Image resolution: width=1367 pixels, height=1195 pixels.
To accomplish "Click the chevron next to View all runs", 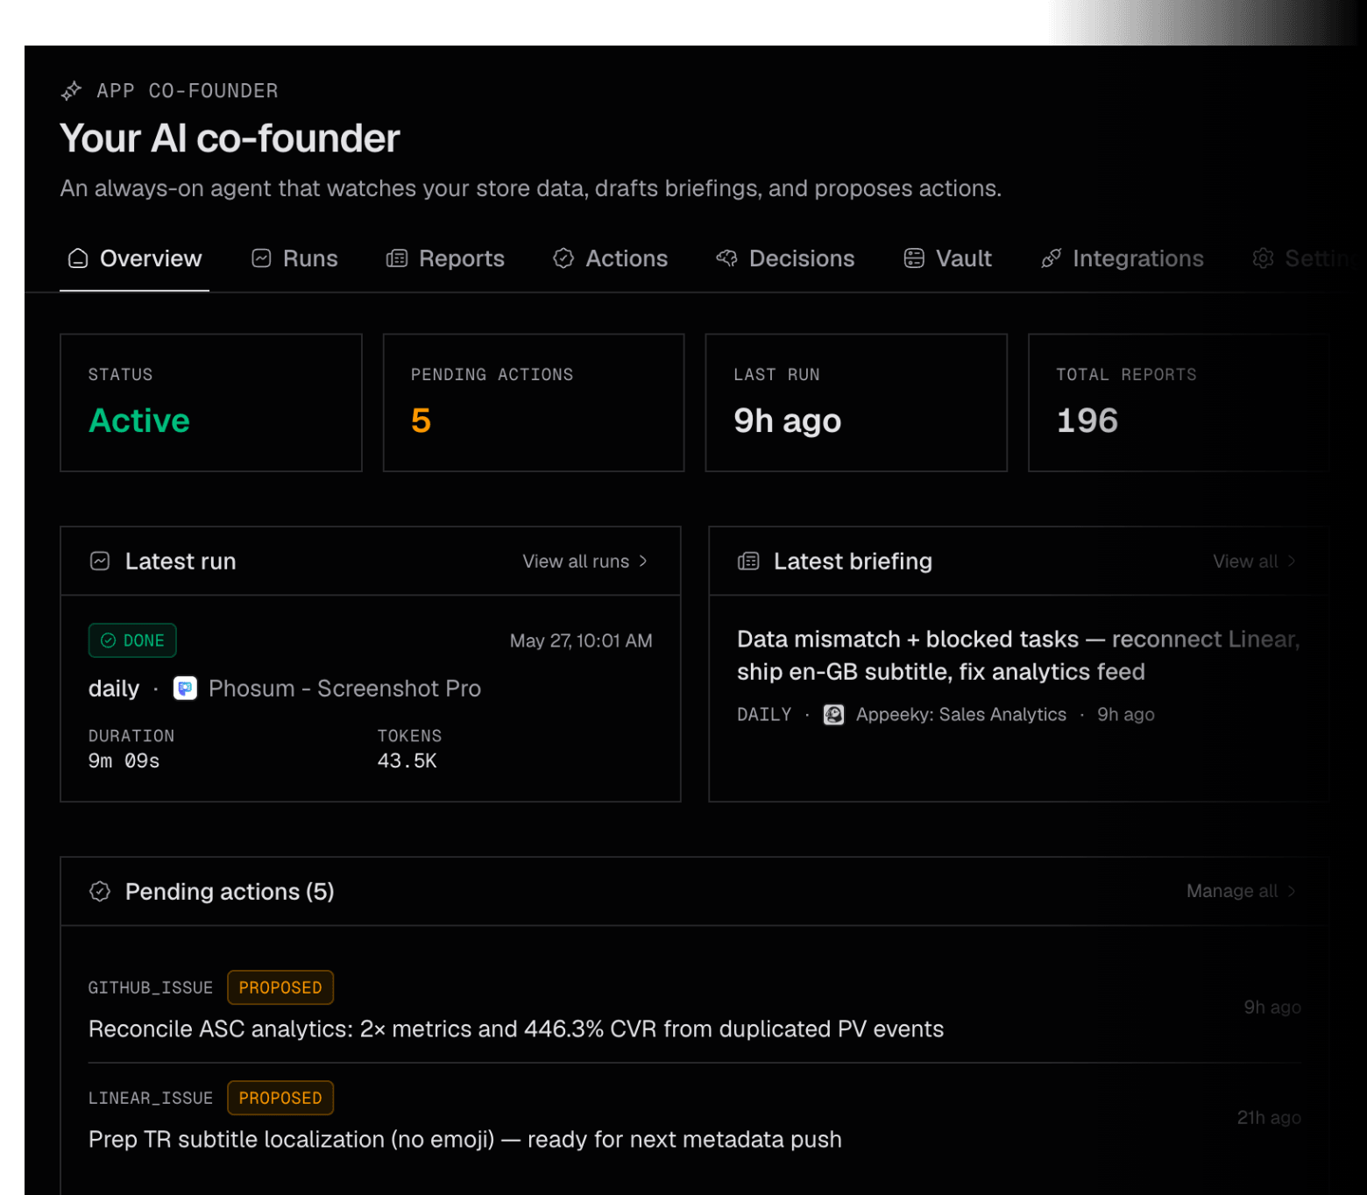I will point(643,562).
